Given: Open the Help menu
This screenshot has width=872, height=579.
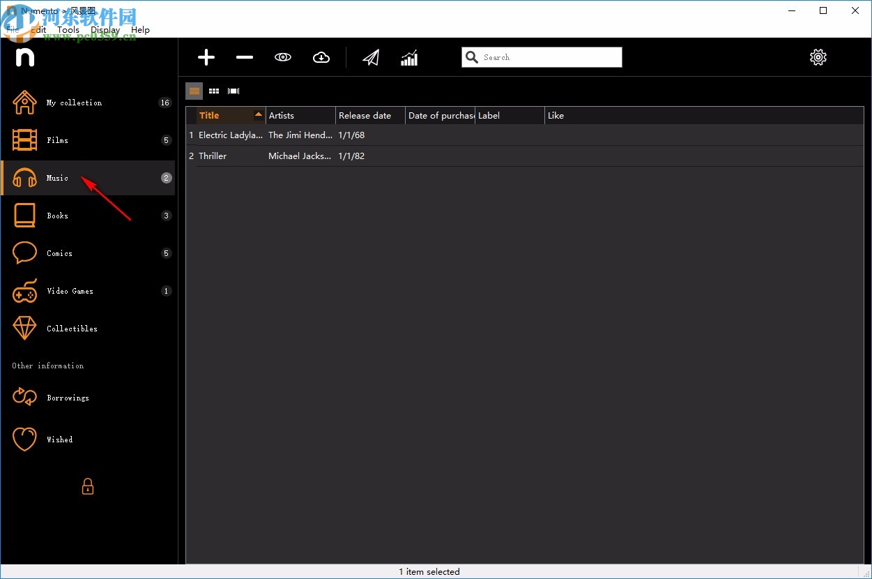Looking at the screenshot, I should pyautogui.click(x=140, y=30).
